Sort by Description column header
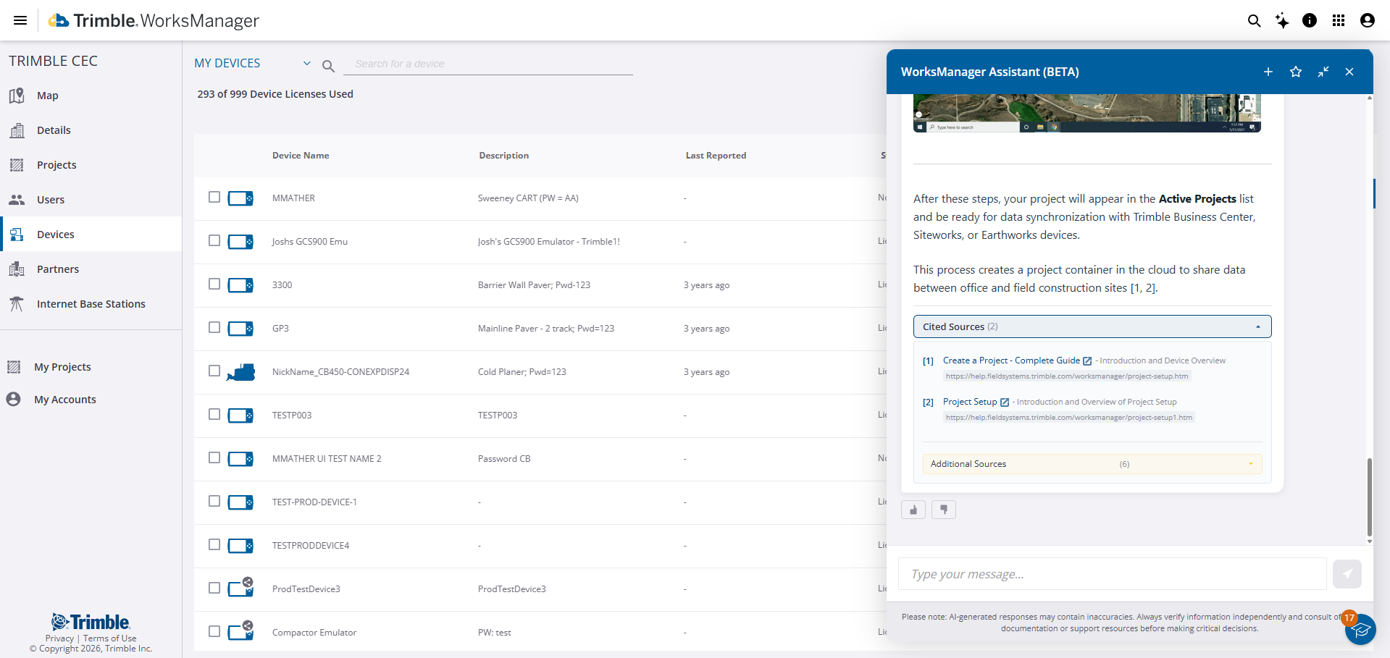The image size is (1390, 658). [x=504, y=156]
